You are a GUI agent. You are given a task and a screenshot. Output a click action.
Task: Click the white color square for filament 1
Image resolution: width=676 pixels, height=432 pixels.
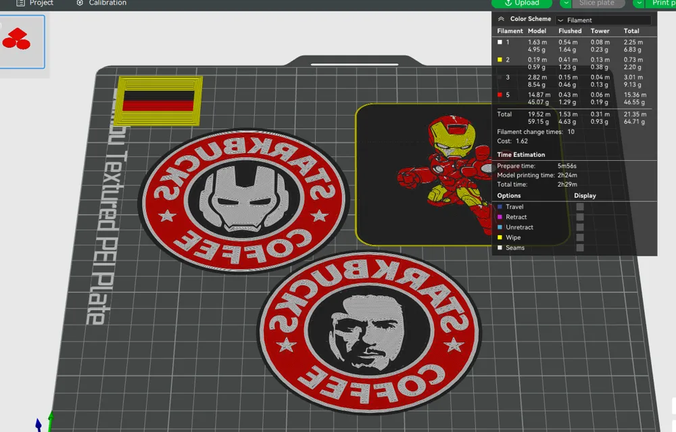[498, 42]
